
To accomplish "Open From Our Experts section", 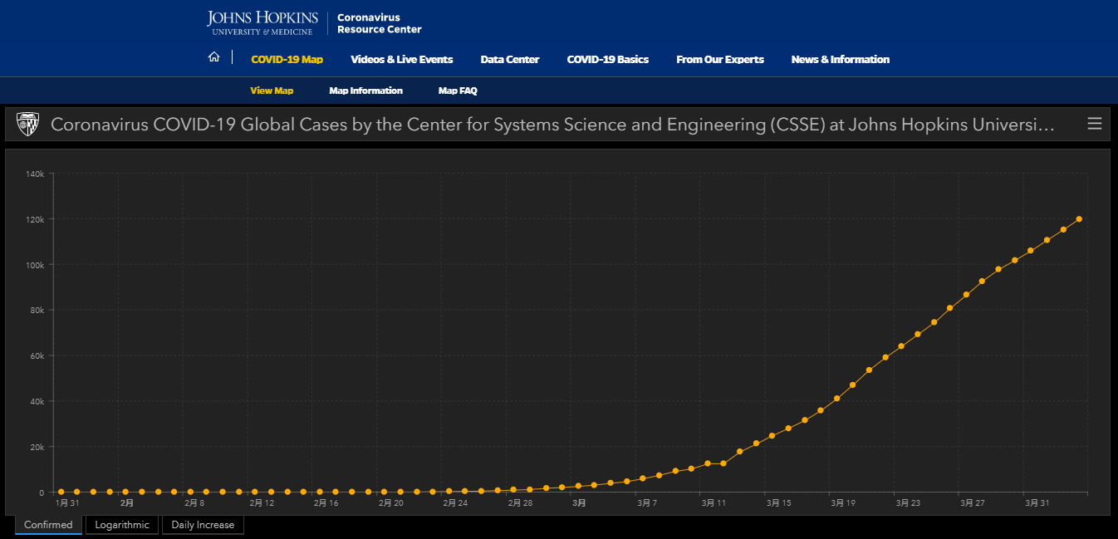I will pos(720,59).
